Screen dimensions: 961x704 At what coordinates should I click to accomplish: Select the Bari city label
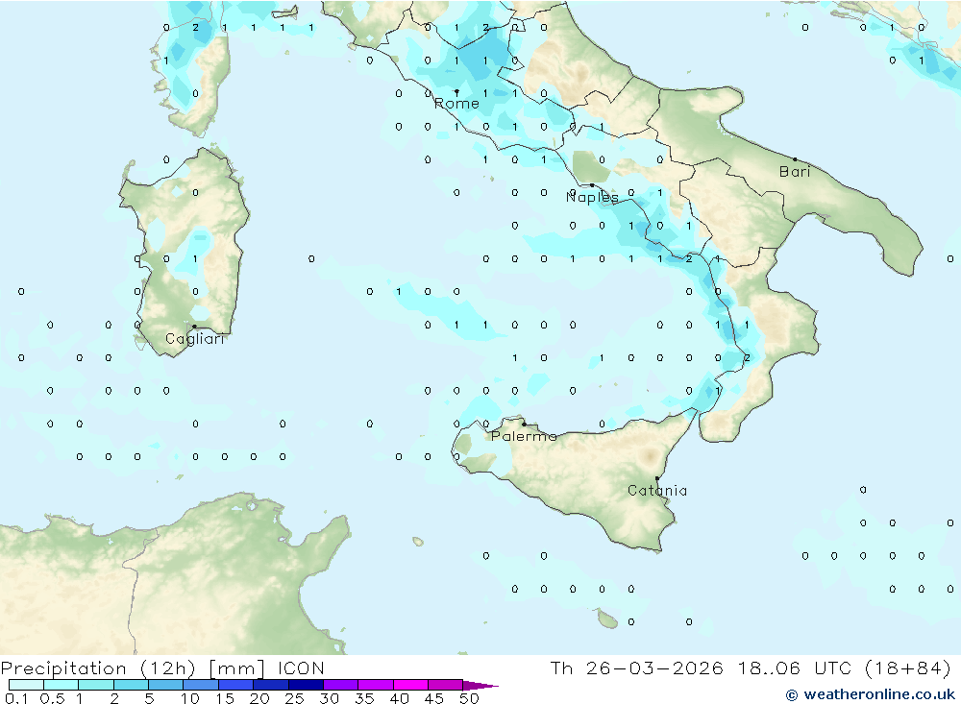795,172
